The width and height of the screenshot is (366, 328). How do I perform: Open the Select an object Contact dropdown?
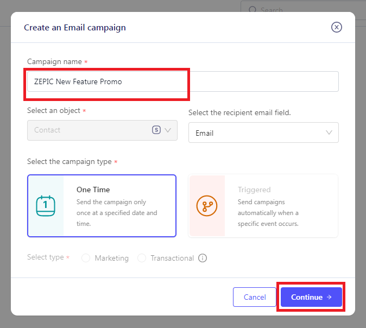pos(102,130)
